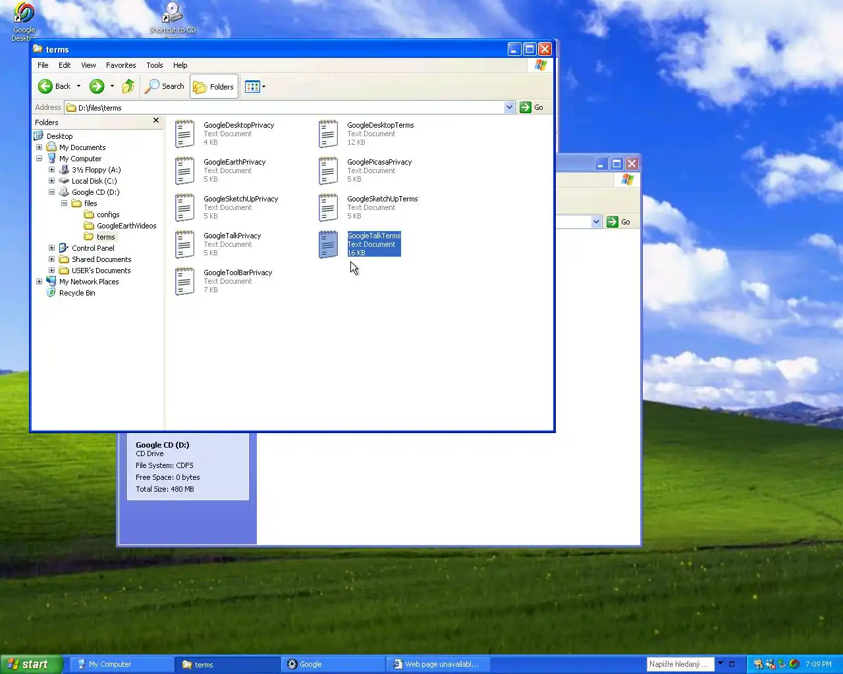Click the Start button

(31, 664)
